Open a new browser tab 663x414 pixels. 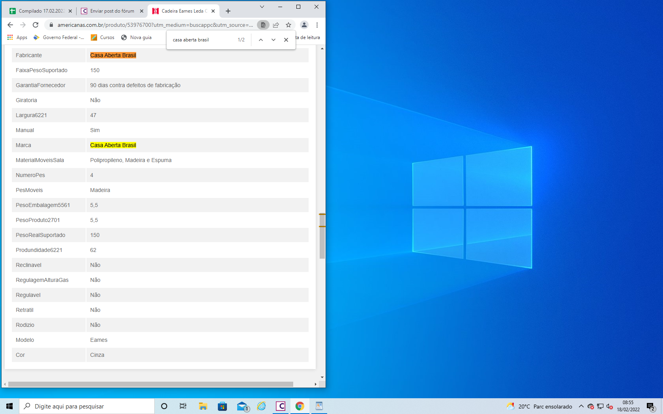[228, 11]
